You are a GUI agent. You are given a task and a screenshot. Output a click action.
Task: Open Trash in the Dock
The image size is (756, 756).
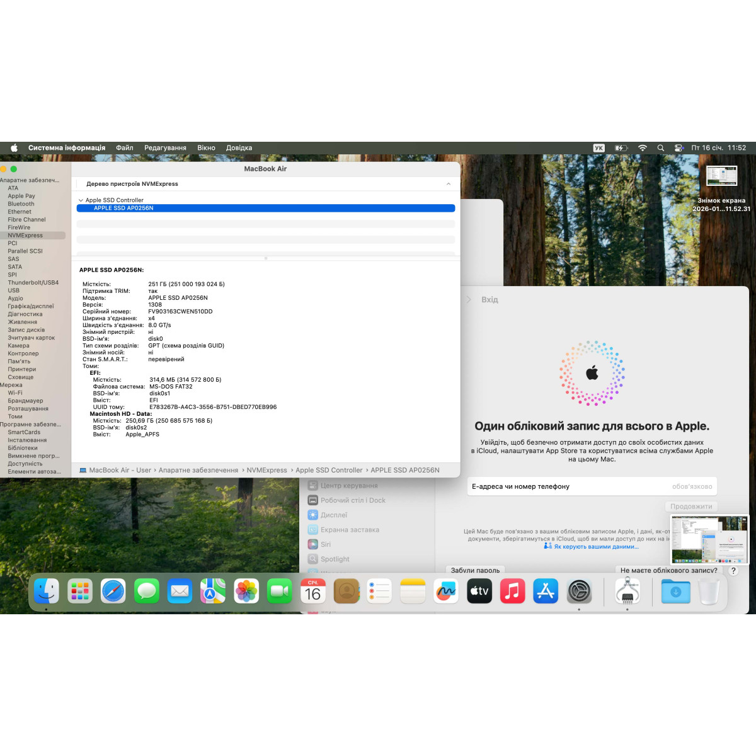point(709,591)
